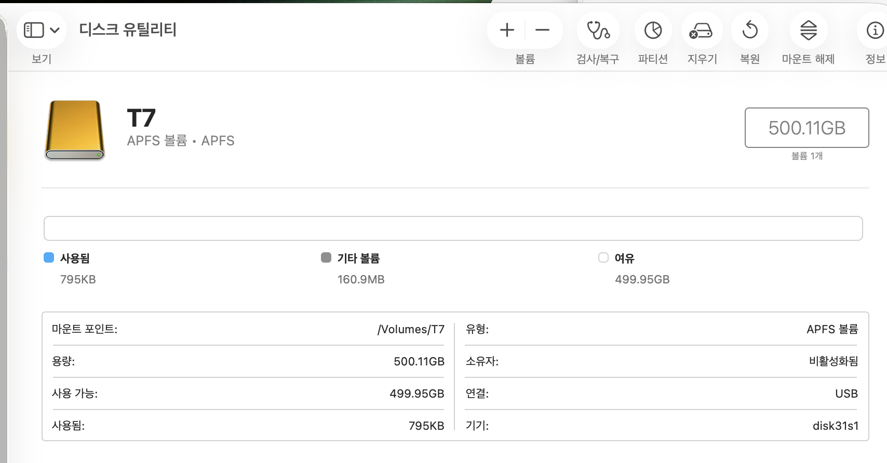
Task: Click the 사용 가능: row label
Action: [75, 393]
